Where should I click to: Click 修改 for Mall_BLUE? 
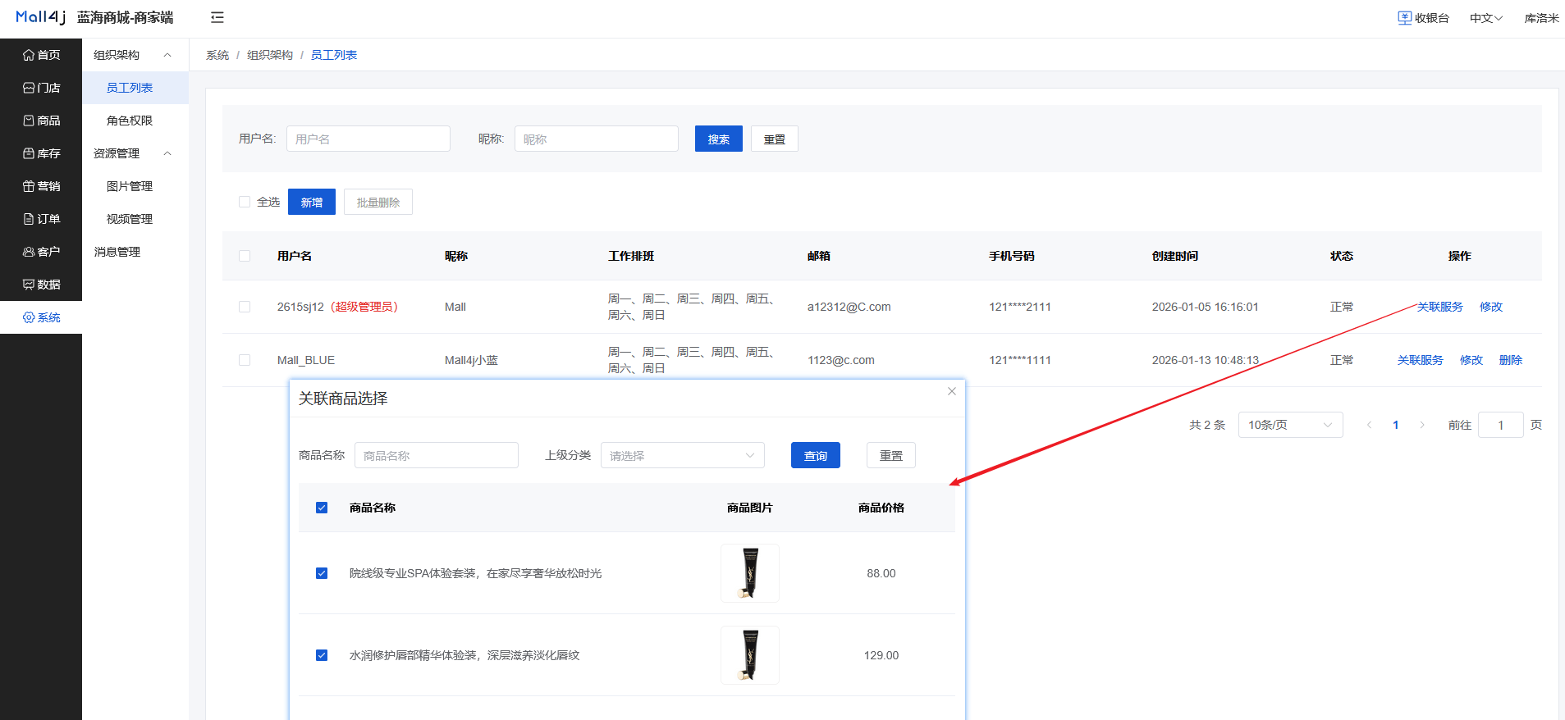pos(1471,360)
